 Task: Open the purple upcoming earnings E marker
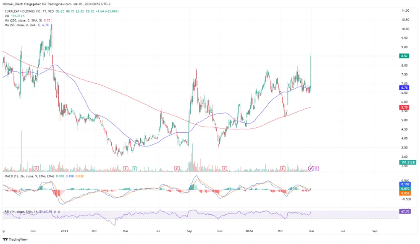pos(316,168)
